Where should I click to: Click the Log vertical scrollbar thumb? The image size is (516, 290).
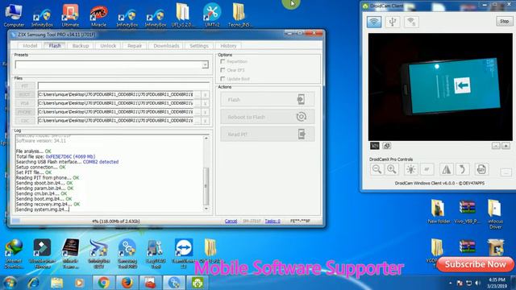pyautogui.click(x=206, y=186)
